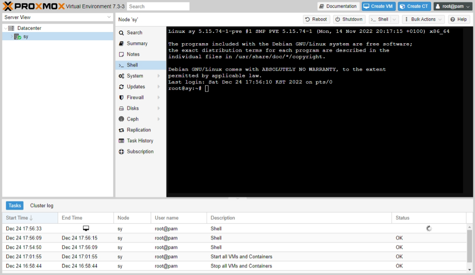
Task: Click the console monitor icon in first task row
Action: pyautogui.click(x=86, y=228)
